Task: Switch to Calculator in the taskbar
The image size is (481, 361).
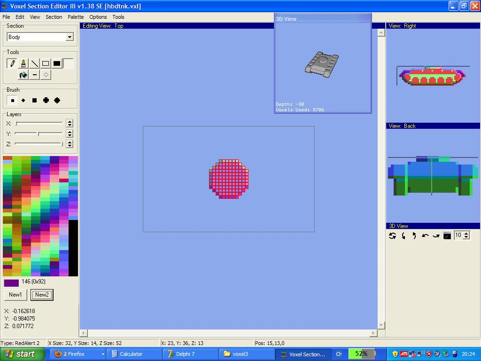Action: [135, 354]
